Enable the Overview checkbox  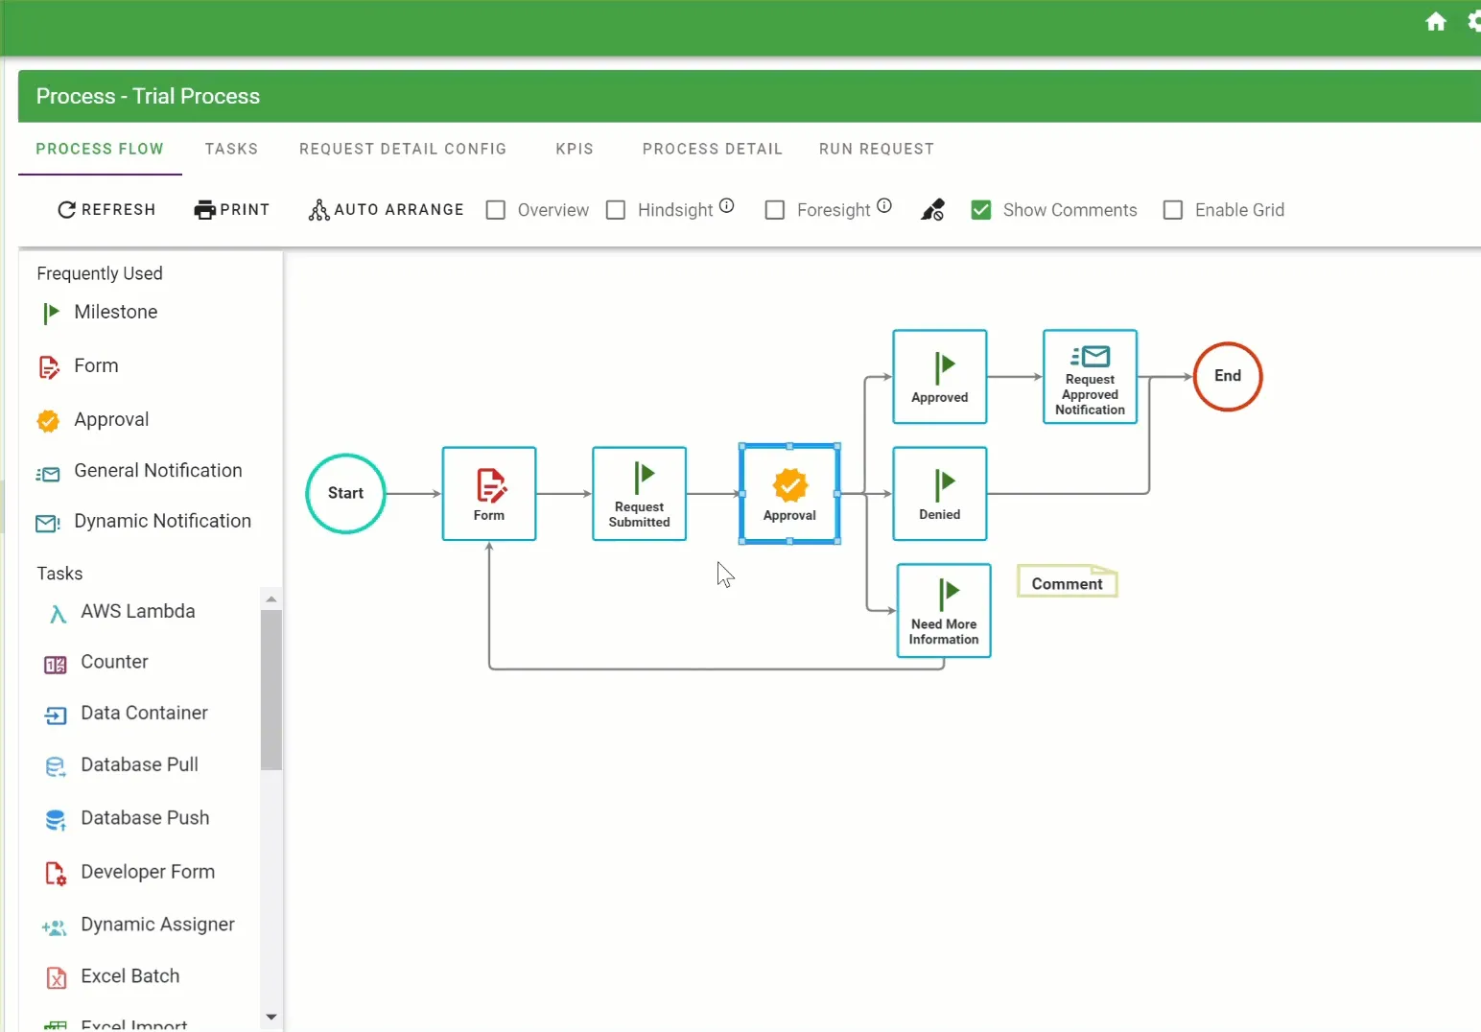coord(496,210)
